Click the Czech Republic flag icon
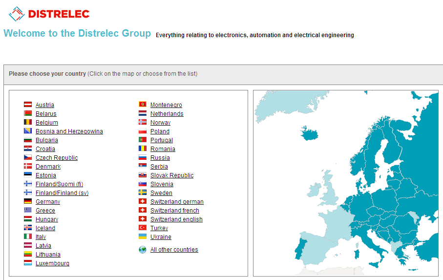443x280 pixels. pyautogui.click(x=28, y=157)
